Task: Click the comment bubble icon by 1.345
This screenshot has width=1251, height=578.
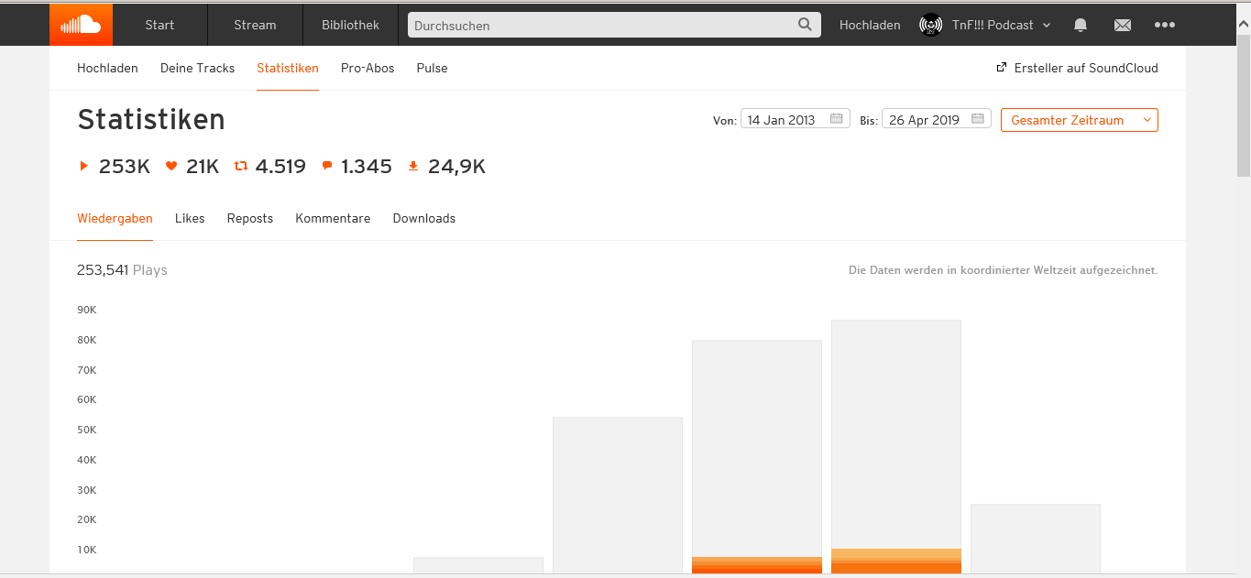Action: (327, 167)
